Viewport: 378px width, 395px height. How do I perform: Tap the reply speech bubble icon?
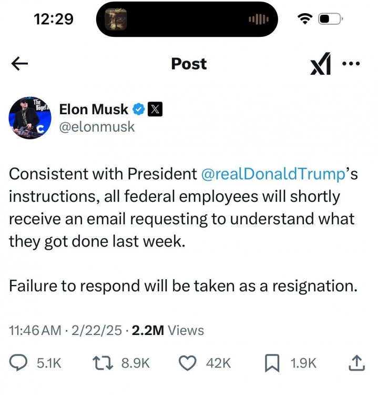21,362
